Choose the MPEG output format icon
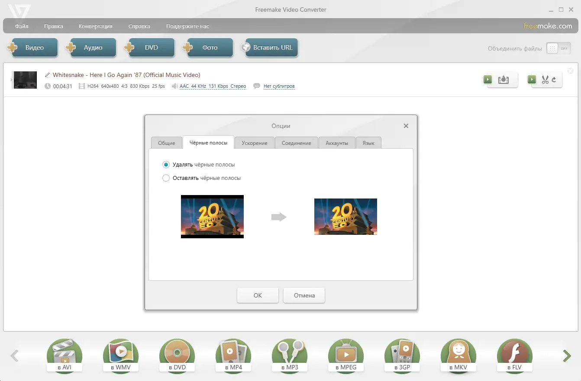The image size is (581, 381). click(346, 356)
